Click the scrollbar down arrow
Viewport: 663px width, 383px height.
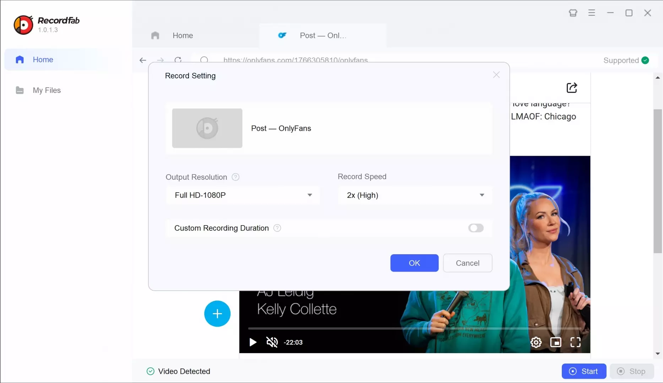point(658,354)
